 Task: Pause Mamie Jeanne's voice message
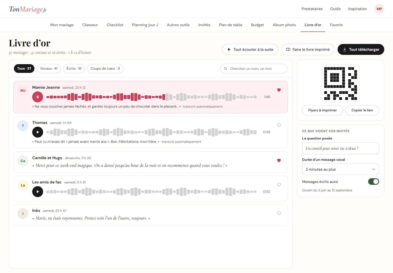point(38,97)
